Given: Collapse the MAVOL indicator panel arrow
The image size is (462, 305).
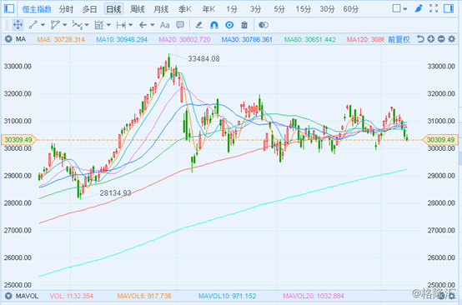Looking at the screenshot, I should coord(8,296).
